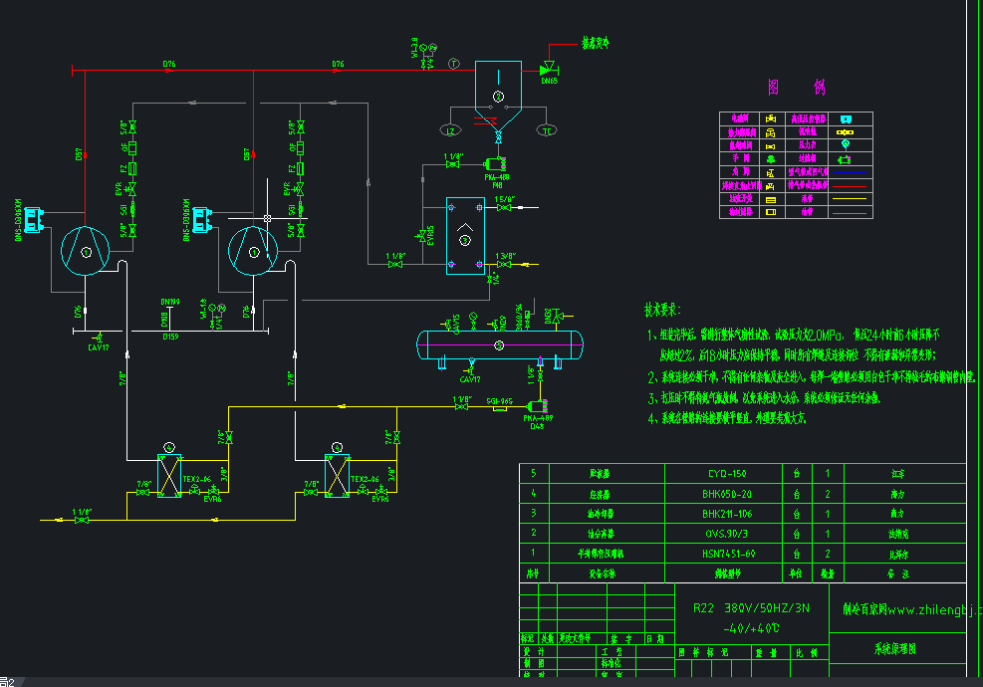Click the cyan pressure controller icon in legend
983x687 pixels.
tap(846, 119)
